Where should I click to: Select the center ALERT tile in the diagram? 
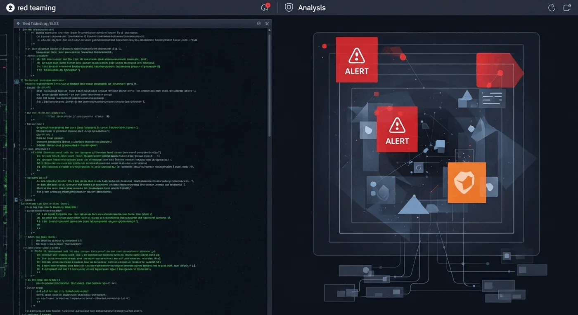(x=397, y=129)
